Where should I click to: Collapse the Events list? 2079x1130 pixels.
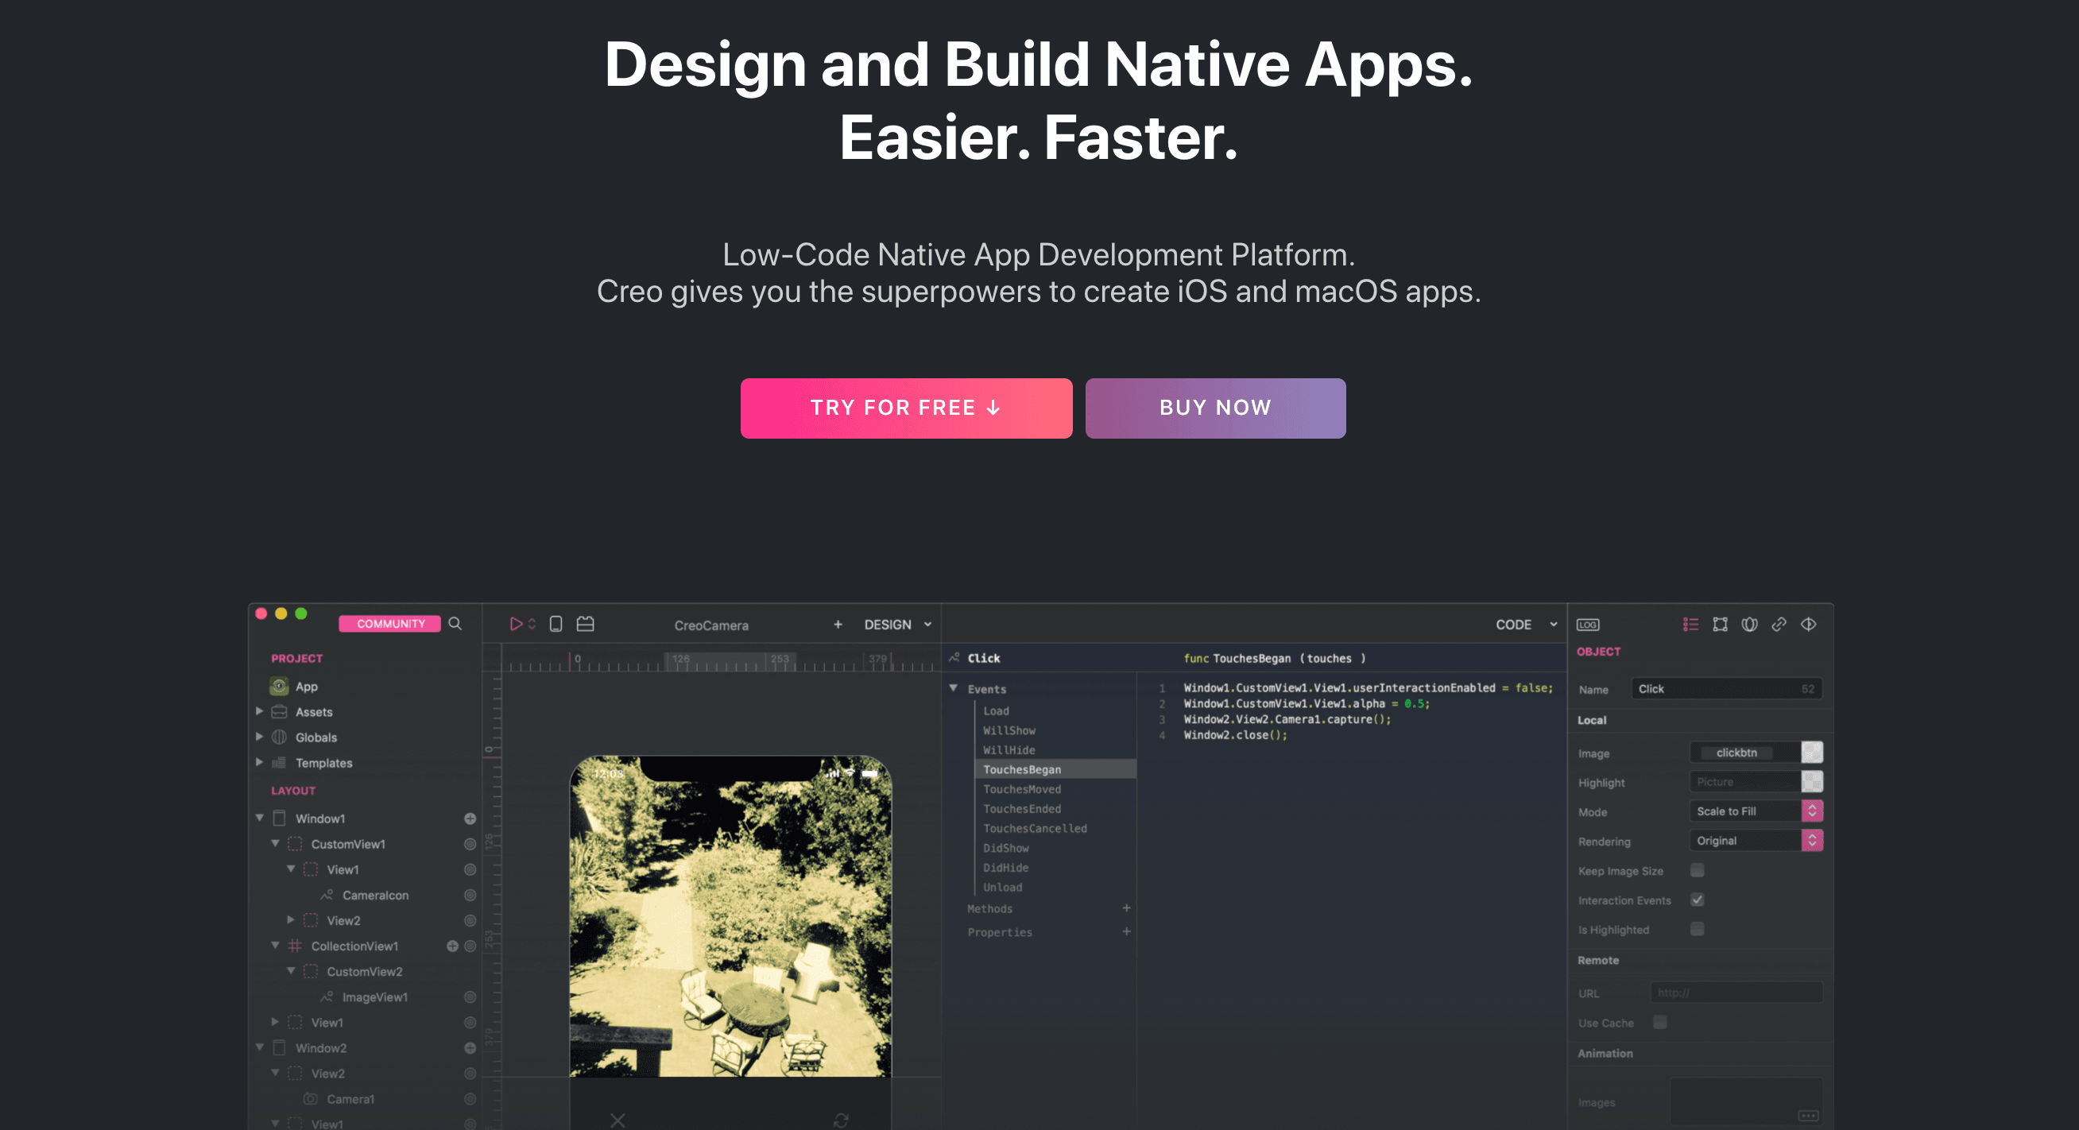click(953, 688)
